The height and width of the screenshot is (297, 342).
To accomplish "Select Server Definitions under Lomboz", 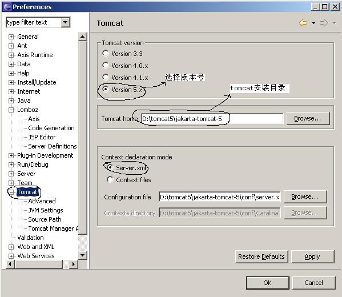I will pyautogui.click(x=53, y=146).
